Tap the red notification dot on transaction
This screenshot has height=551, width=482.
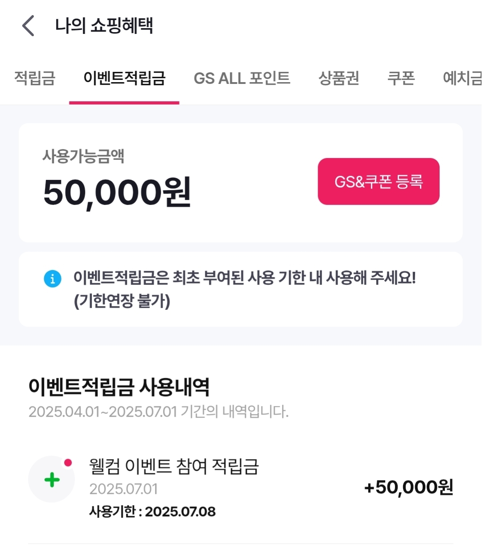click(x=68, y=463)
